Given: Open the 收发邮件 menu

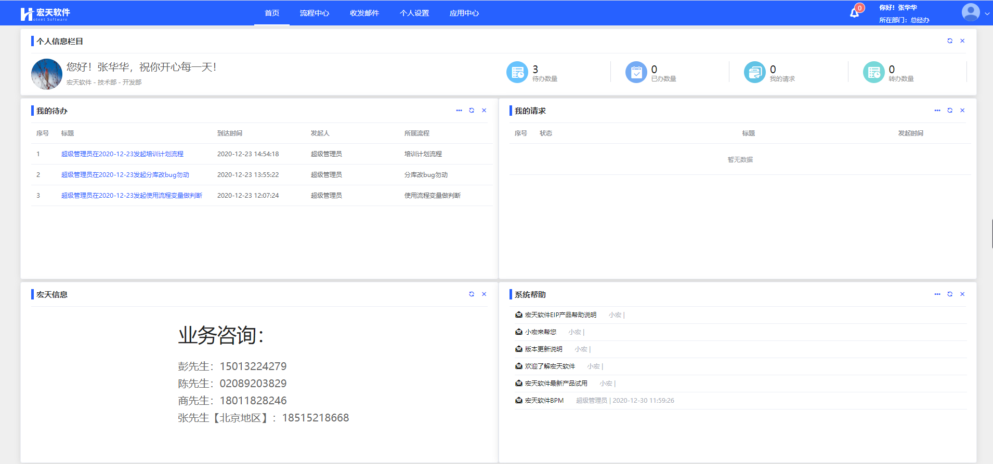Looking at the screenshot, I should [x=364, y=13].
